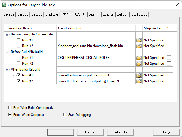The height and width of the screenshot is (137, 182).
Task: Uncheck After Build/Rebuild Run #1
Action: [19, 75]
